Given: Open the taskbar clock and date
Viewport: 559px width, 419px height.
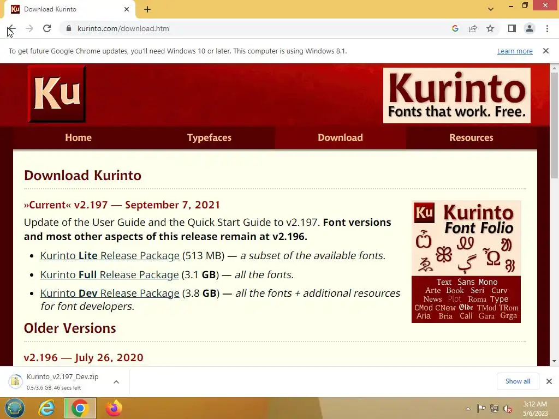Looking at the screenshot, I should pyautogui.click(x=535, y=409).
